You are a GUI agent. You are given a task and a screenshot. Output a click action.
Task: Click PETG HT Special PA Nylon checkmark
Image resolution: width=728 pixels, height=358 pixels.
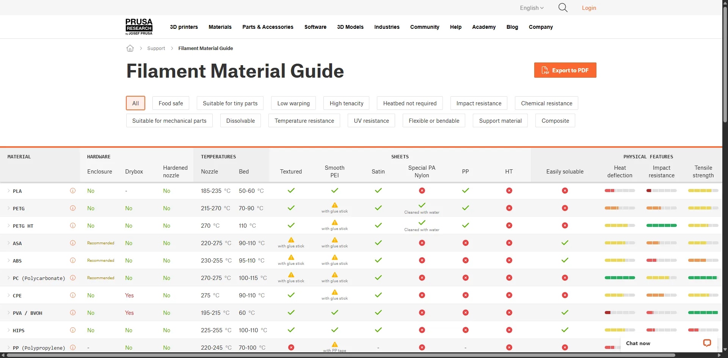pos(422,222)
